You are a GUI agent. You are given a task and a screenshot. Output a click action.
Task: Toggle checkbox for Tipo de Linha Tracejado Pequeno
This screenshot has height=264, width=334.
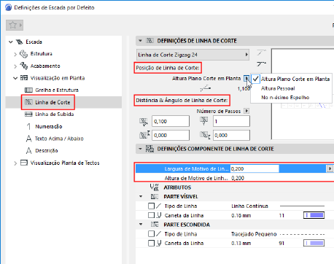[x=151, y=234]
